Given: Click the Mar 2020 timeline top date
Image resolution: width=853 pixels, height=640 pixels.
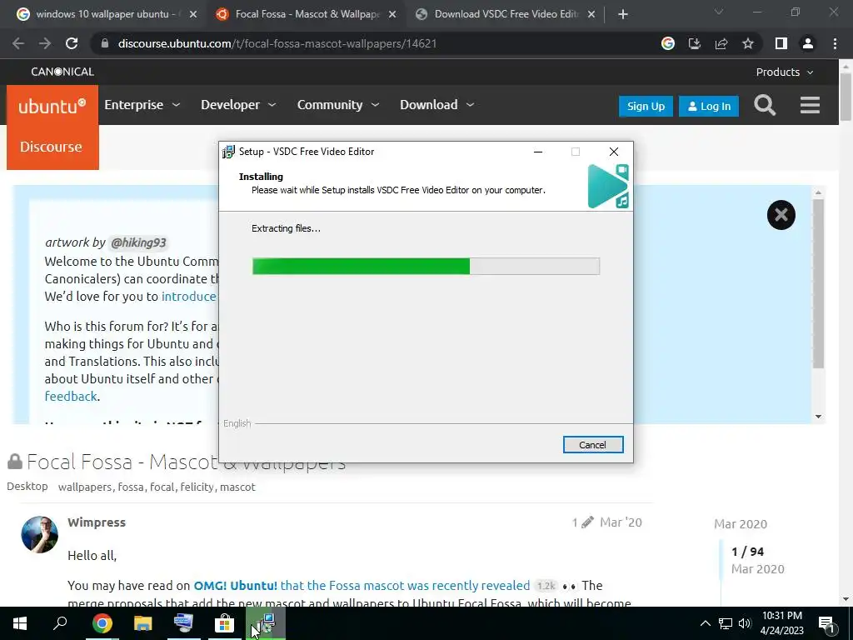Looking at the screenshot, I should point(741,524).
